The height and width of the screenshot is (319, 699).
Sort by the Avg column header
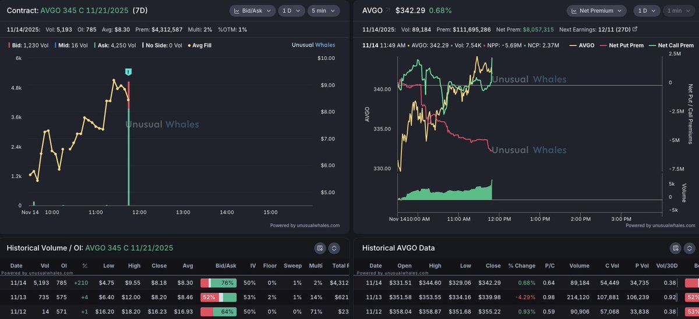pos(188,266)
